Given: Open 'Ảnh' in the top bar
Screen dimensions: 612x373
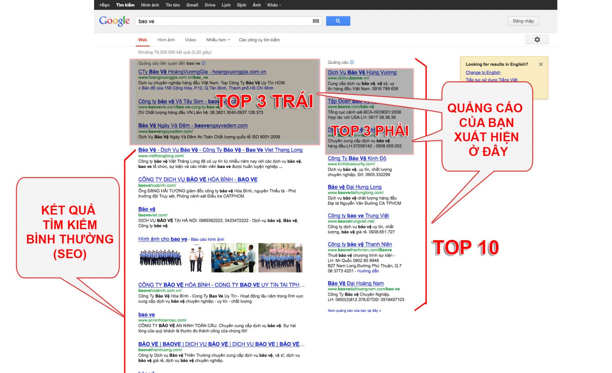Looking at the screenshot, I should tap(257, 5).
